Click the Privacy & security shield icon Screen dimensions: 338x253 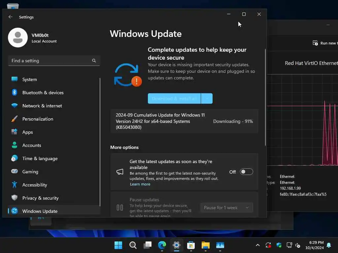15,198
